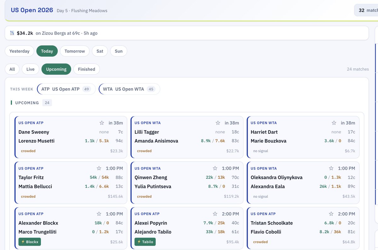Select player Alexei Popyrin
Screen dimensions: 378x250
point(151,223)
